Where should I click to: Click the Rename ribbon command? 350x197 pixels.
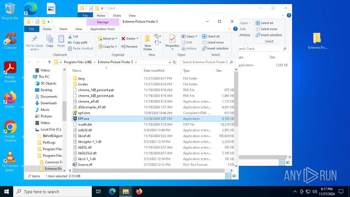(x=129, y=47)
